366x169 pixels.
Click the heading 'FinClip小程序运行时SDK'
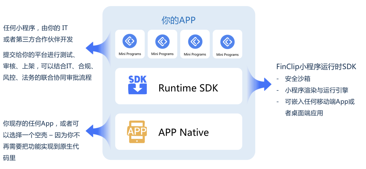[x=316, y=67]
